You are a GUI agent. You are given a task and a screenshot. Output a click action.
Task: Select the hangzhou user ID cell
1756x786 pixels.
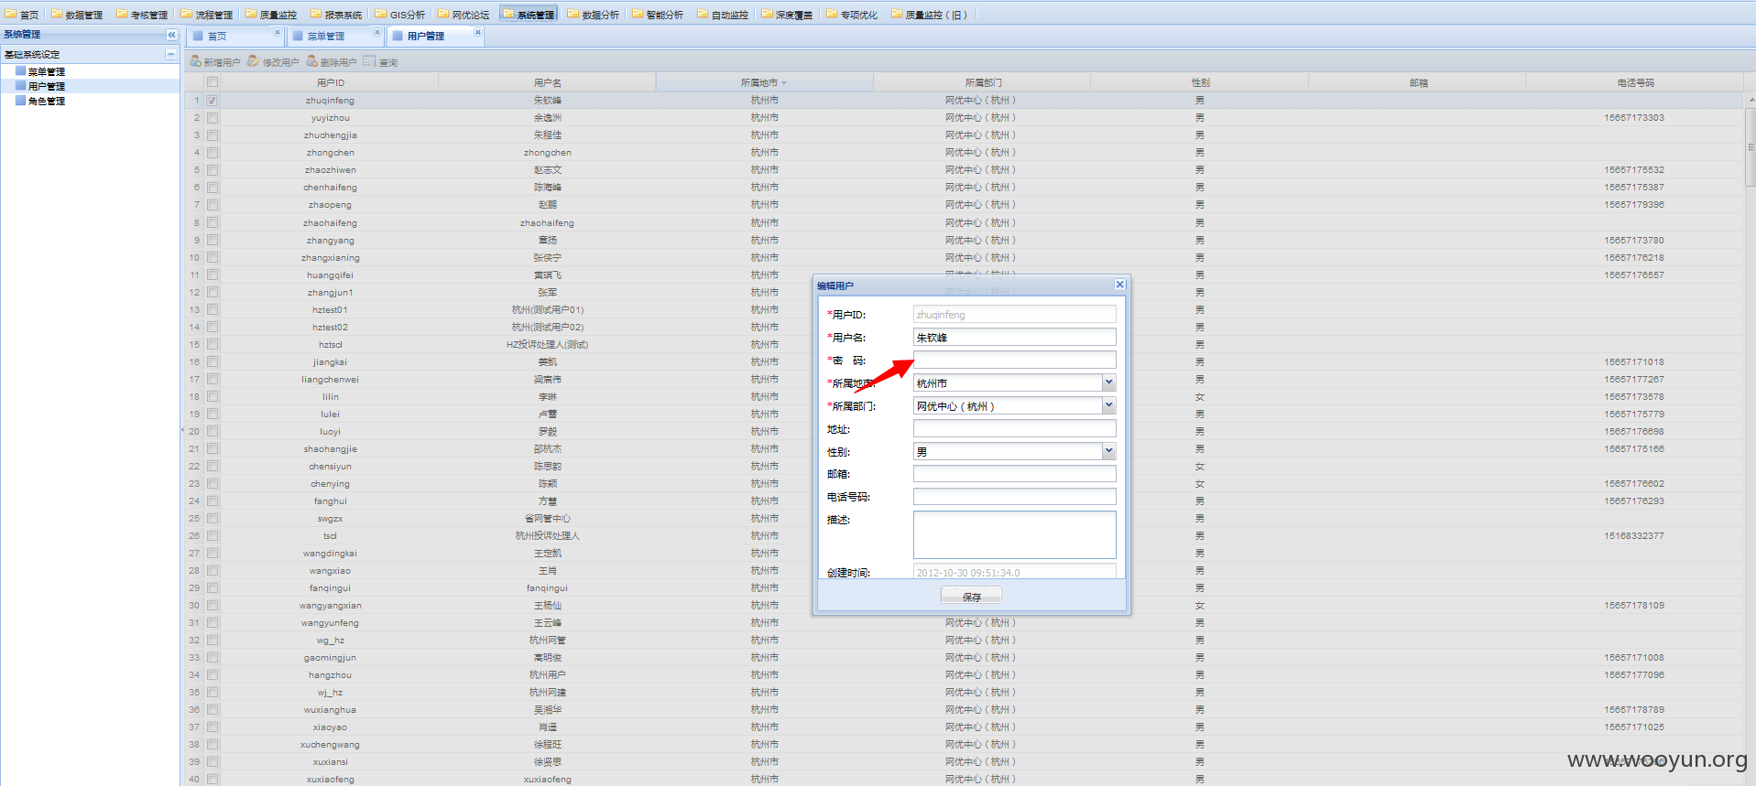pos(330,675)
